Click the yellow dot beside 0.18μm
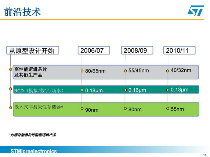This screenshot has width=210, height=157. [82, 90]
